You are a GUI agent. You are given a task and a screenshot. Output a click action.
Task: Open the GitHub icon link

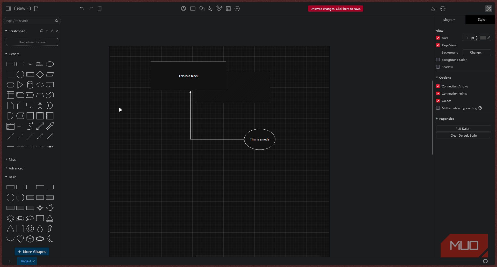click(485, 261)
